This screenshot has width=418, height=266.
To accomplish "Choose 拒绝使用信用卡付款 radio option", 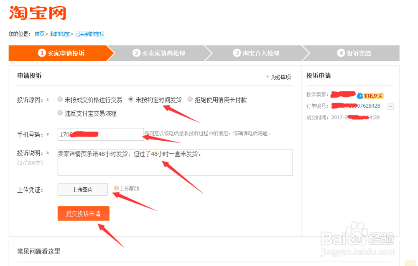I will point(190,99).
